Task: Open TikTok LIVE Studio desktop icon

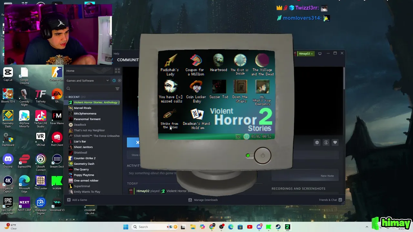Action: (41, 119)
